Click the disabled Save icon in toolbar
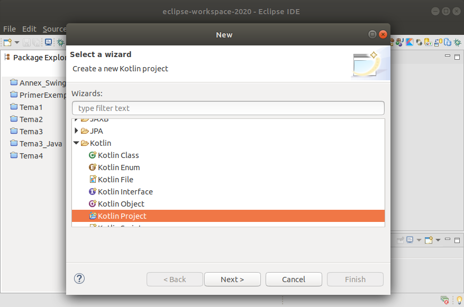The height and width of the screenshot is (307, 464). 26,43
